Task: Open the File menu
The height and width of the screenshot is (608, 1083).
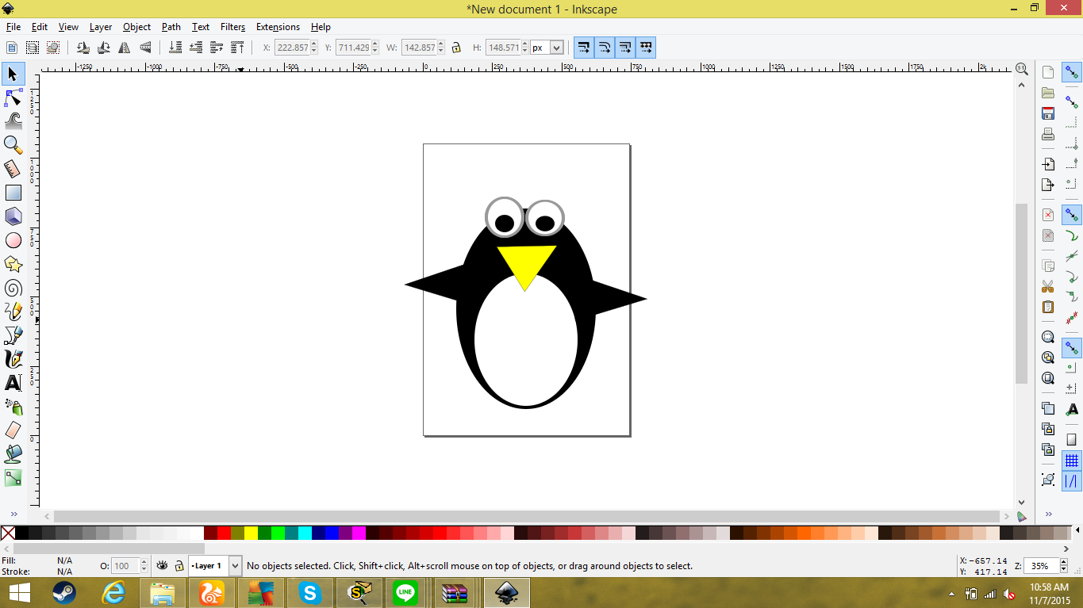Action: (x=13, y=27)
